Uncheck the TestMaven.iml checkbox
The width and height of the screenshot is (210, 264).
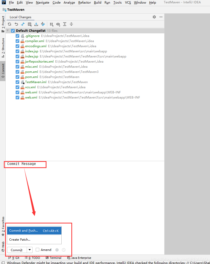click(17, 82)
